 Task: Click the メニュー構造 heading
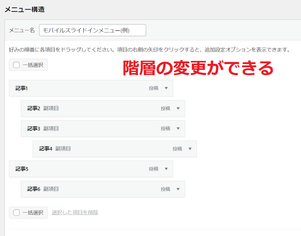[25, 9]
